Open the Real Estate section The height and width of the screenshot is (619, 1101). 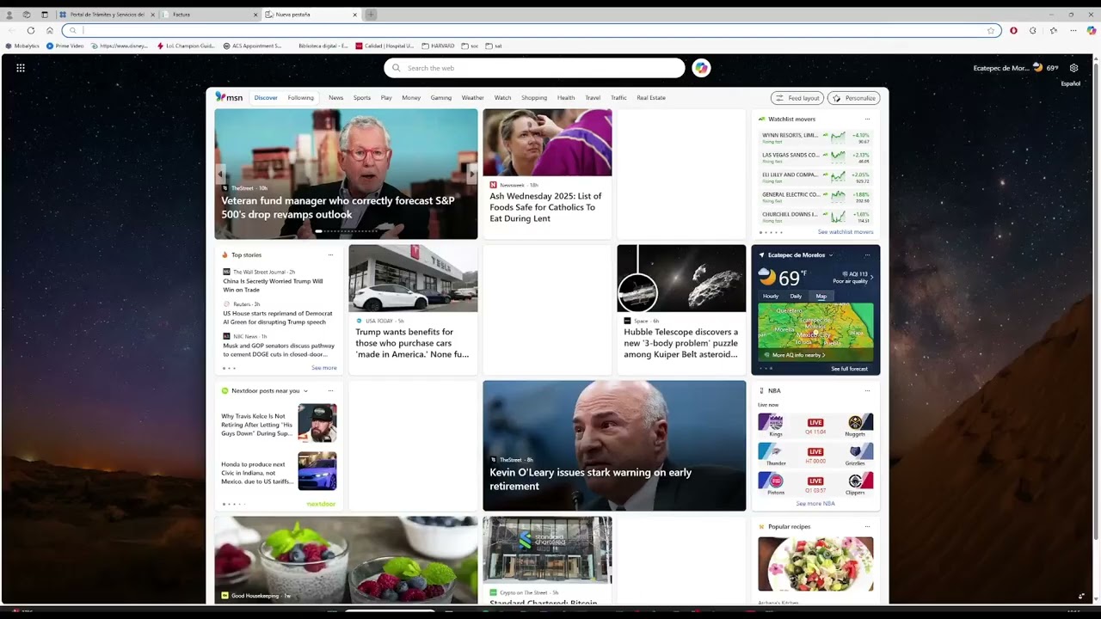pyautogui.click(x=651, y=98)
